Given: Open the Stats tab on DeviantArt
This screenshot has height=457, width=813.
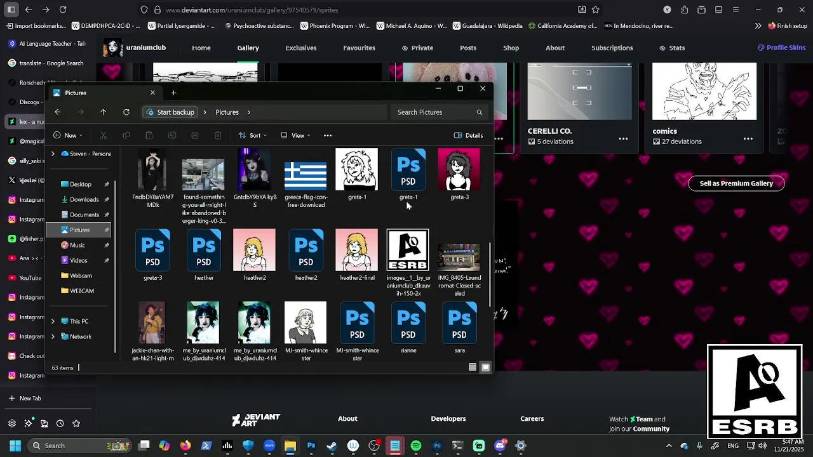Looking at the screenshot, I should pos(672,48).
